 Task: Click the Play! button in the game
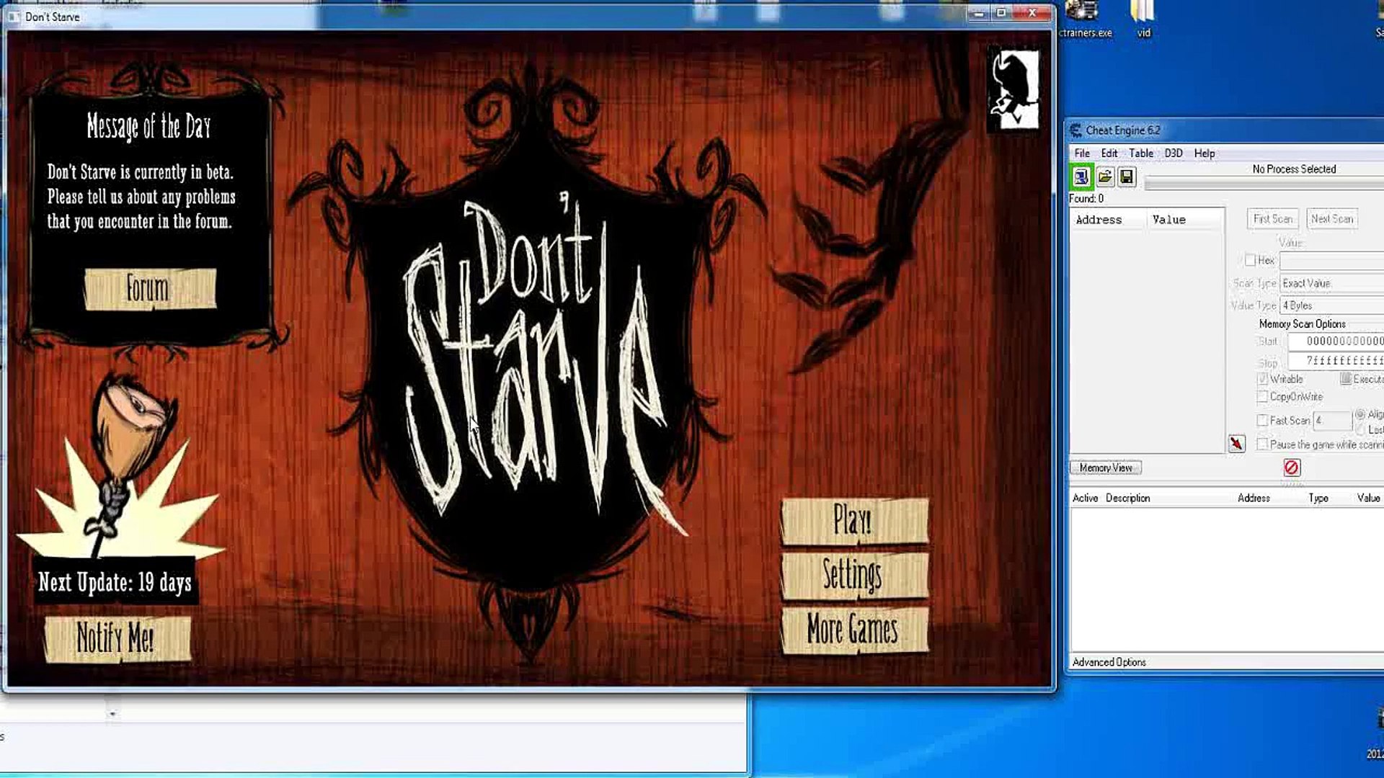(x=854, y=521)
